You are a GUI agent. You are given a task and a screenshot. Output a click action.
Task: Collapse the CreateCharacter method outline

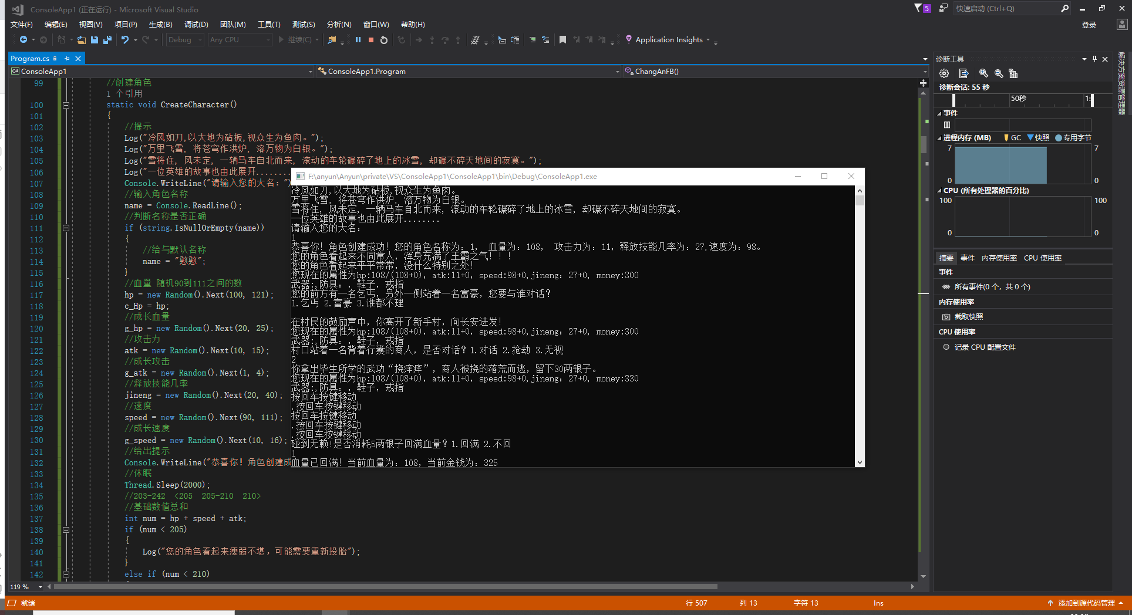point(66,105)
